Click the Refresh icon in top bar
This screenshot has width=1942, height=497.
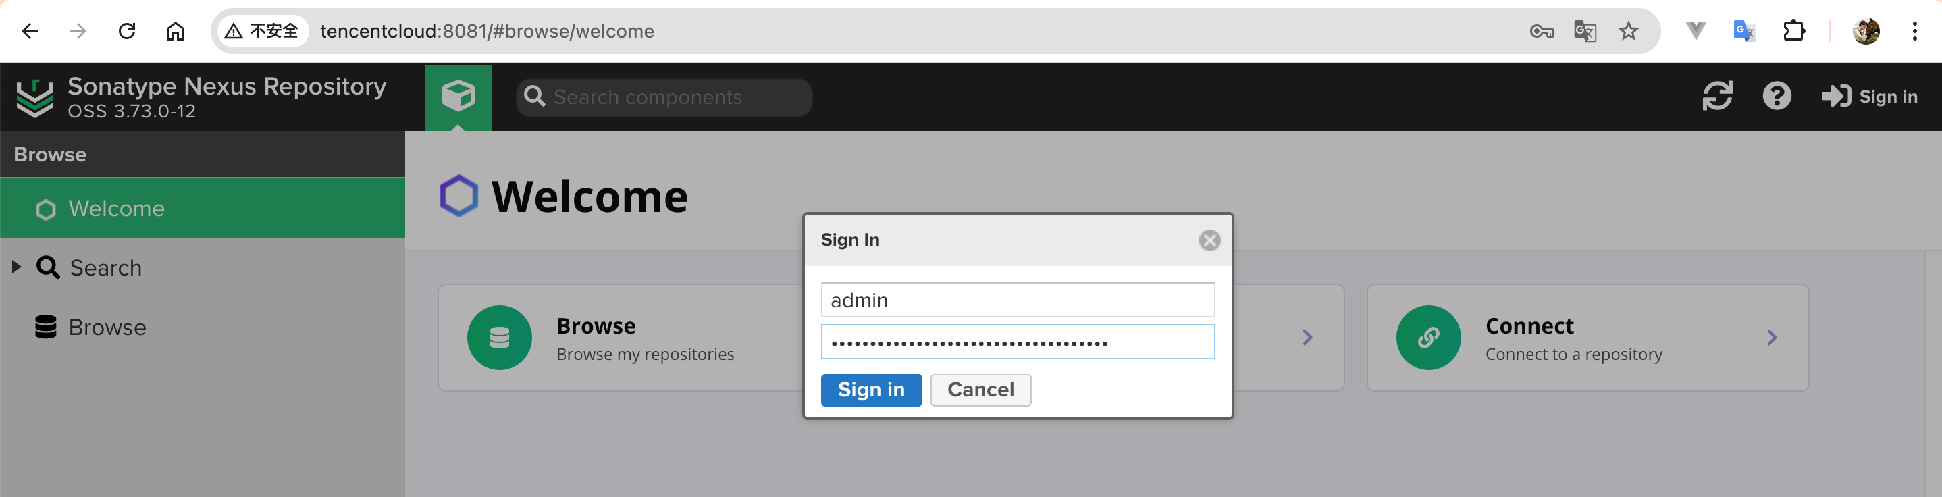(x=1716, y=97)
